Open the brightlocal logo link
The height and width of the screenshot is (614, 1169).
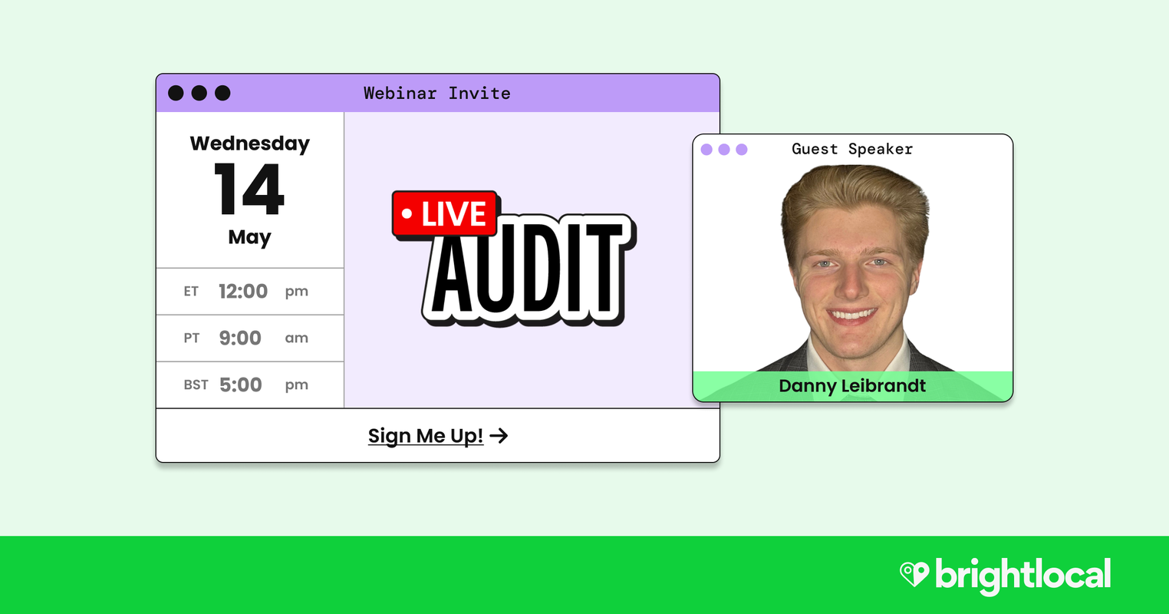click(x=1006, y=573)
